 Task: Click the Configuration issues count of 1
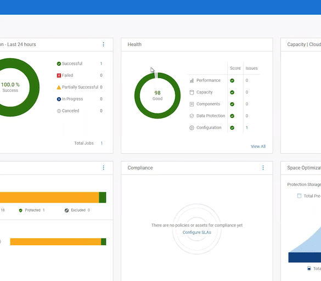[x=247, y=127]
